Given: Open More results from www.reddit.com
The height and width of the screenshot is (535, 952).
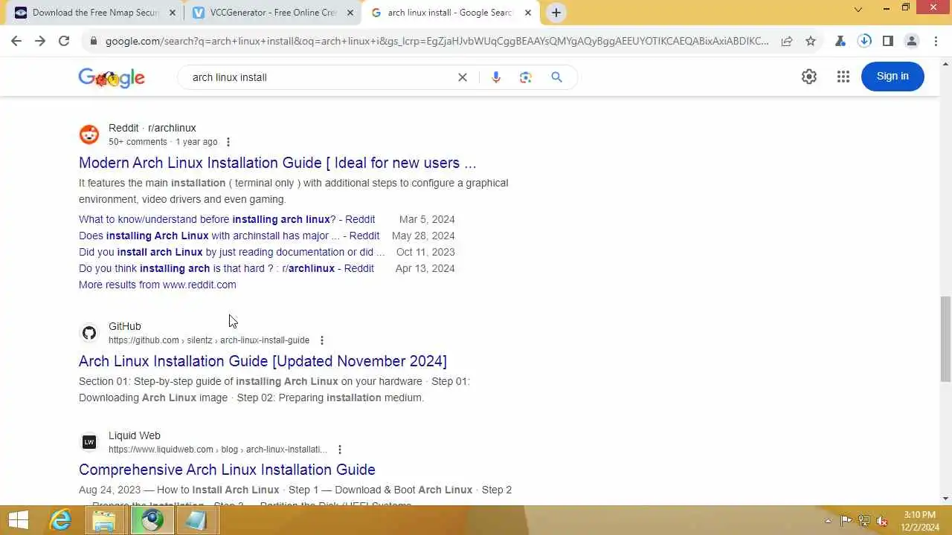Looking at the screenshot, I should pyautogui.click(x=158, y=285).
